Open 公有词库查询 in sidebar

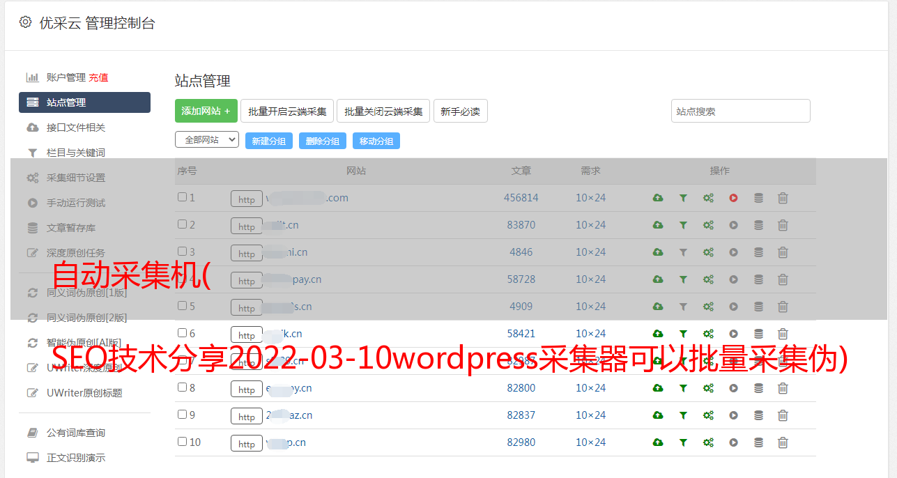76,433
